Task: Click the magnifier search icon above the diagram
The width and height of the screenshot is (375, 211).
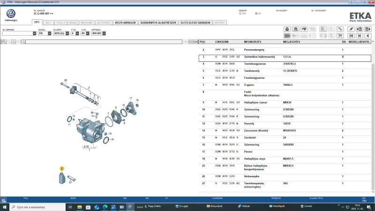Action: (23, 42)
